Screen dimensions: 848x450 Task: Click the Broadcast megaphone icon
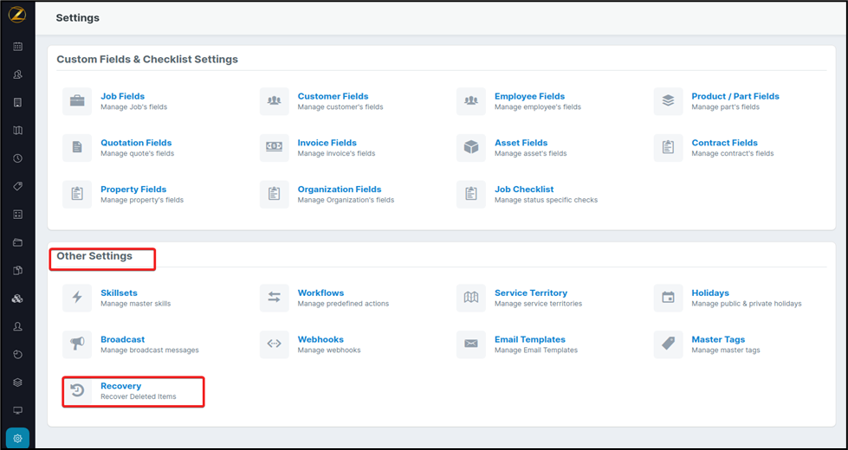tap(77, 344)
